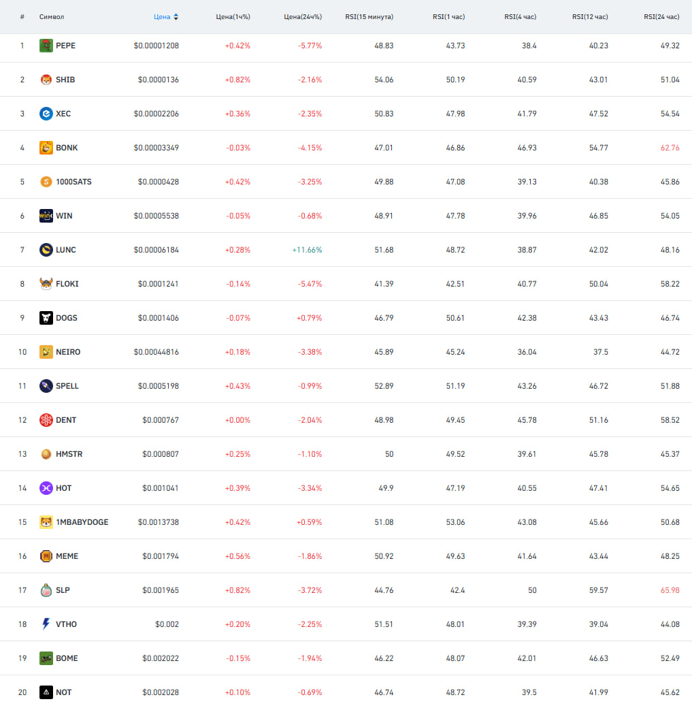692x708 pixels.
Task: Click the PEPE coin icon
Action: [x=46, y=46]
